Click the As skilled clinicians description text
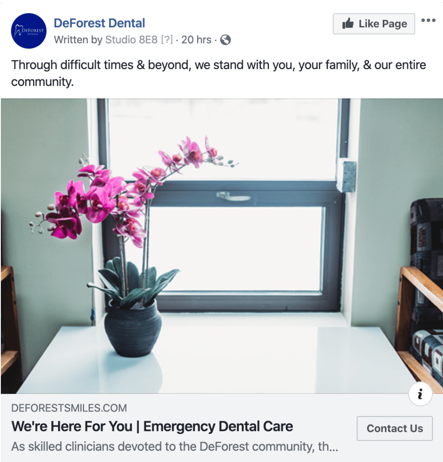The width and height of the screenshot is (443, 462). point(174,446)
